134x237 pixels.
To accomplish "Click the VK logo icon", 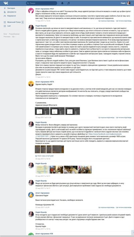I will 6,3.
